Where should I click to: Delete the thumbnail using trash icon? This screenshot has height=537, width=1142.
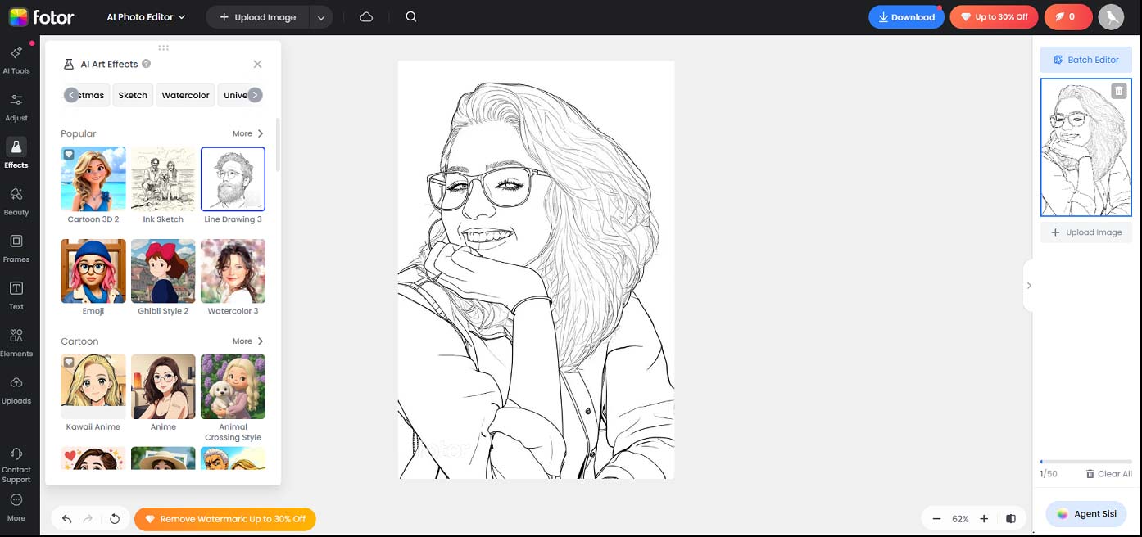click(1118, 91)
